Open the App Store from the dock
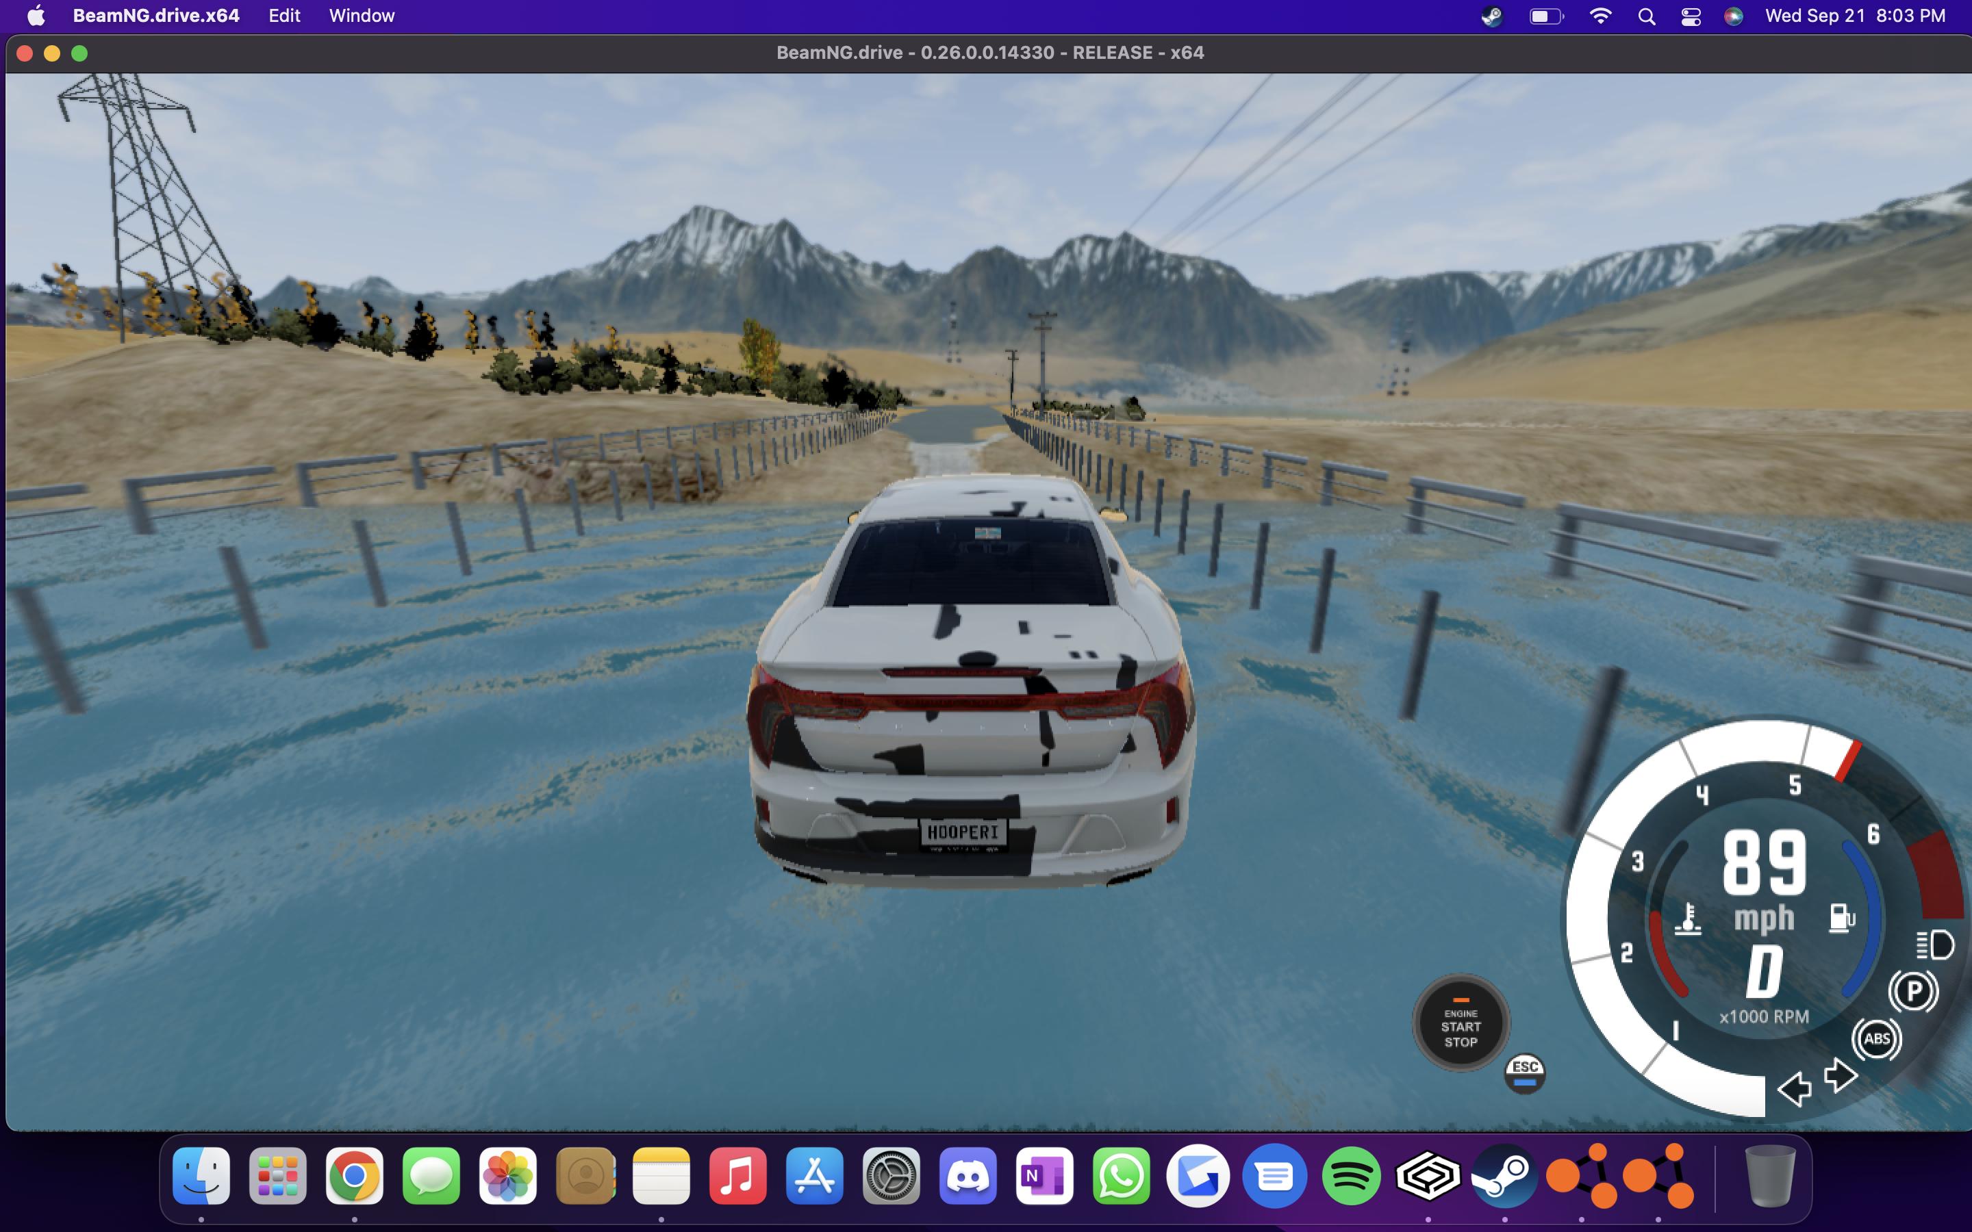Screen dimensions: 1972x1232 814,1176
